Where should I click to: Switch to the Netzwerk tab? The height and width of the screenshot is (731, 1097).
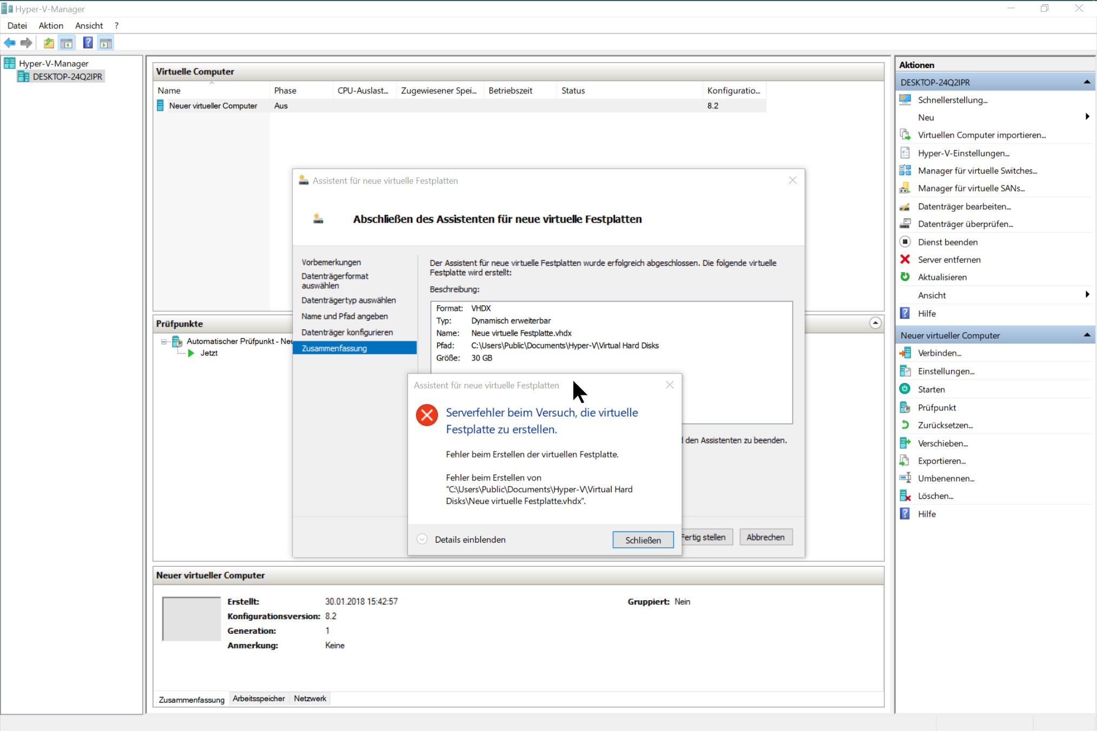coord(310,699)
